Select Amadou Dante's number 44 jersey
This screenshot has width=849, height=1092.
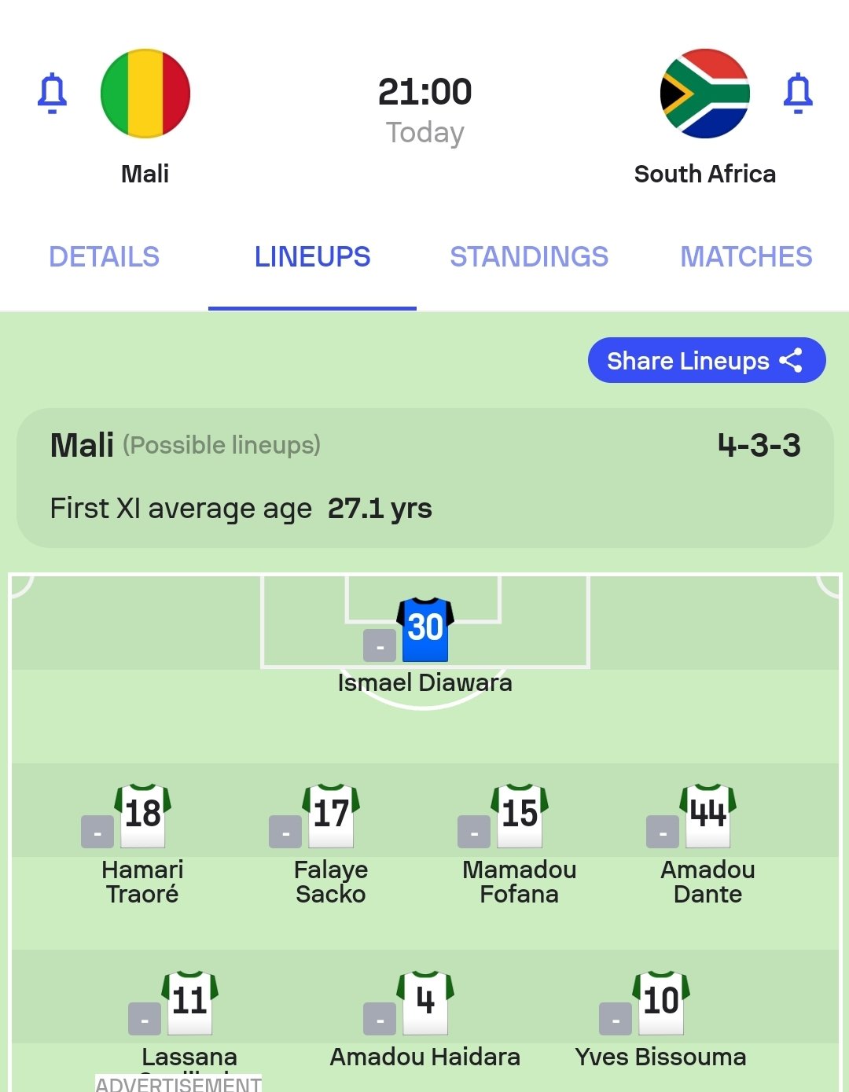pyautogui.click(x=708, y=815)
